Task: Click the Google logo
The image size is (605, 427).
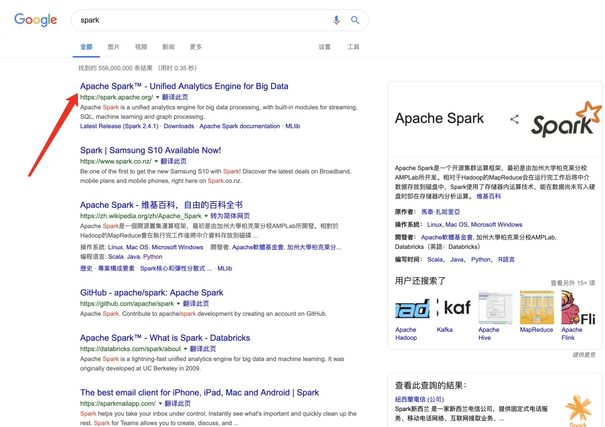Action: [x=35, y=20]
